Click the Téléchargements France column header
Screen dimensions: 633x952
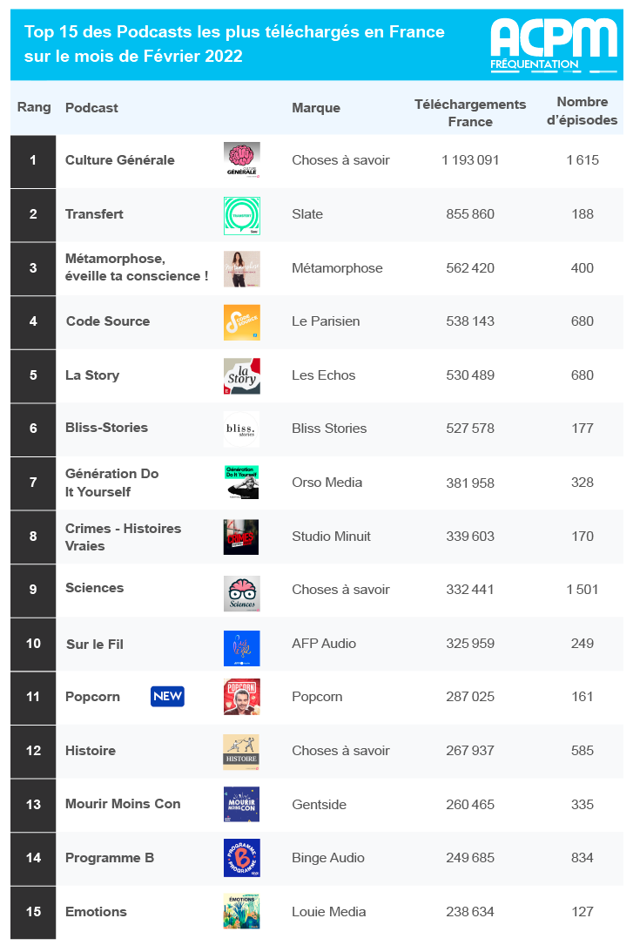coord(470,112)
